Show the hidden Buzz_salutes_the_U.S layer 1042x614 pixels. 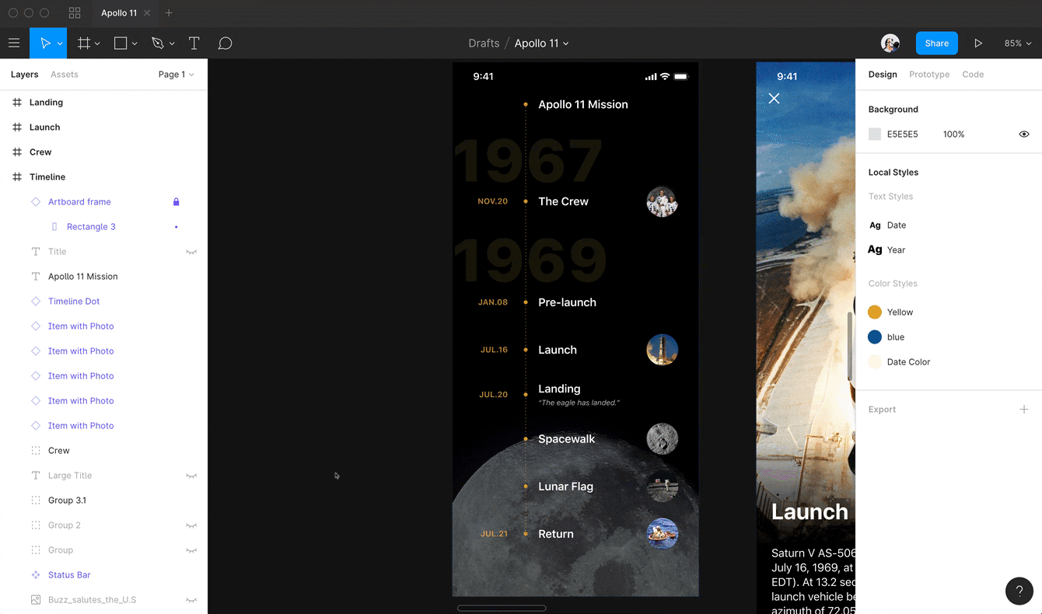pos(191,600)
